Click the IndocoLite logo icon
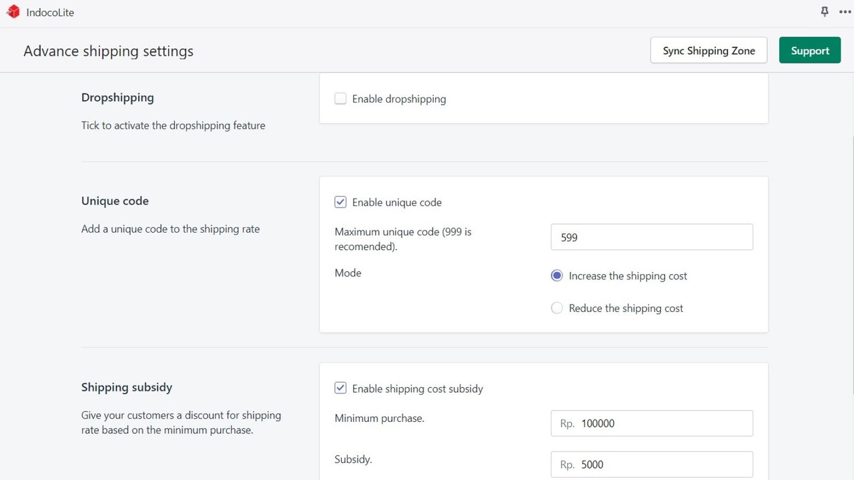The height and width of the screenshot is (480, 854). 13,11
